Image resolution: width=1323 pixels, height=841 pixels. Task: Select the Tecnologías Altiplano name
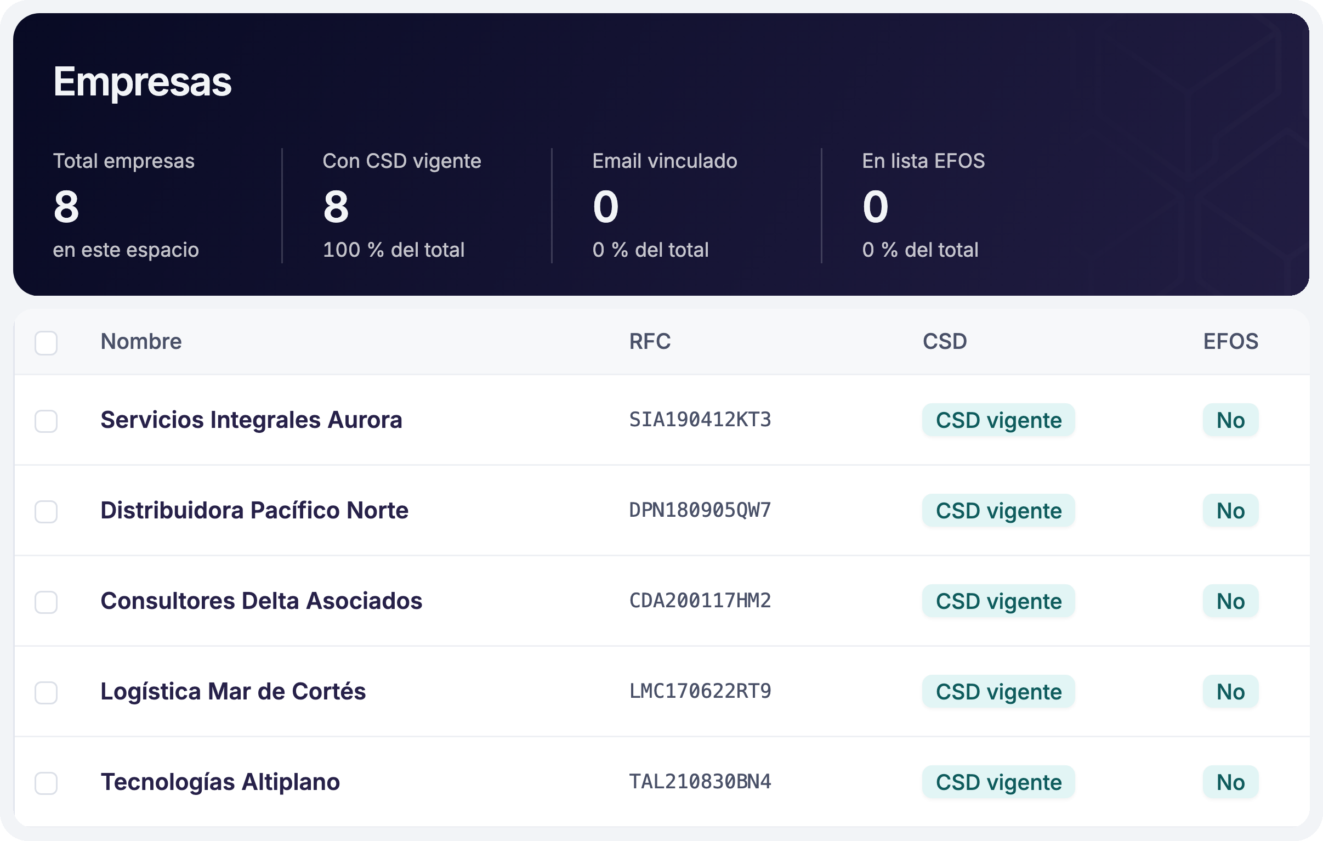(x=220, y=782)
